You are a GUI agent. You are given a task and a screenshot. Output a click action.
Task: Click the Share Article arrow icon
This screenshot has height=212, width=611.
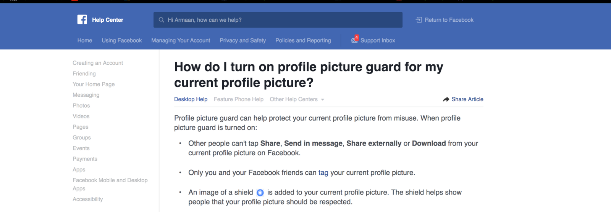pyautogui.click(x=446, y=99)
